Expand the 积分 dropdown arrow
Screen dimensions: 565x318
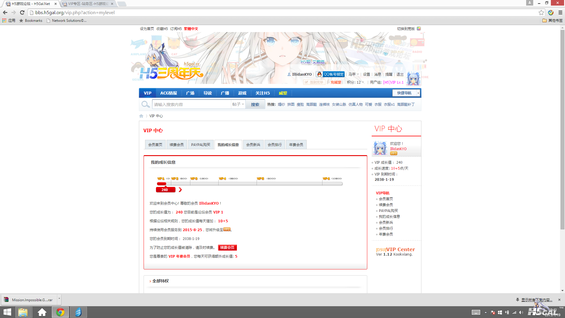363,82
